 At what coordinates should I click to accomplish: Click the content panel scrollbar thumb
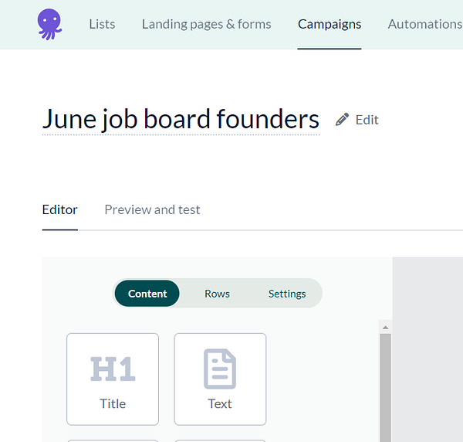386,386
